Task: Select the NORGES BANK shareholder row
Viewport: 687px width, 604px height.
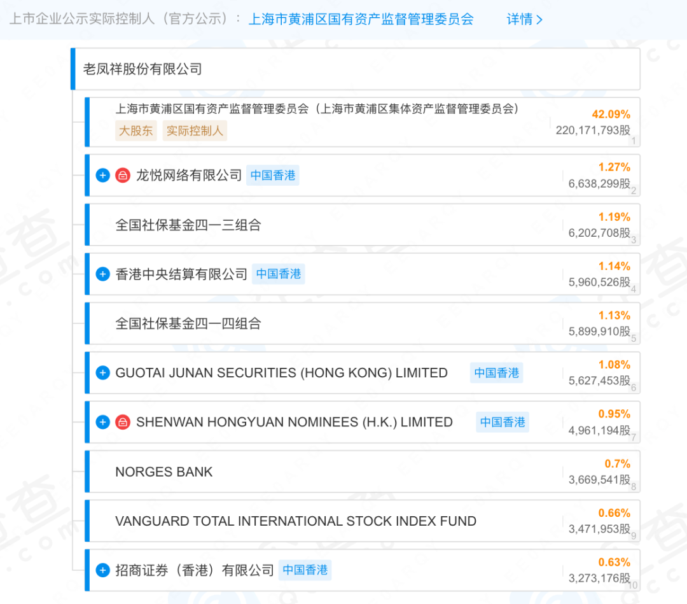Action: click(x=164, y=472)
